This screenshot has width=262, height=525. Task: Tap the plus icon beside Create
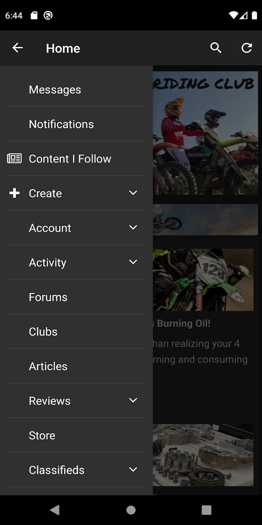[14, 193]
